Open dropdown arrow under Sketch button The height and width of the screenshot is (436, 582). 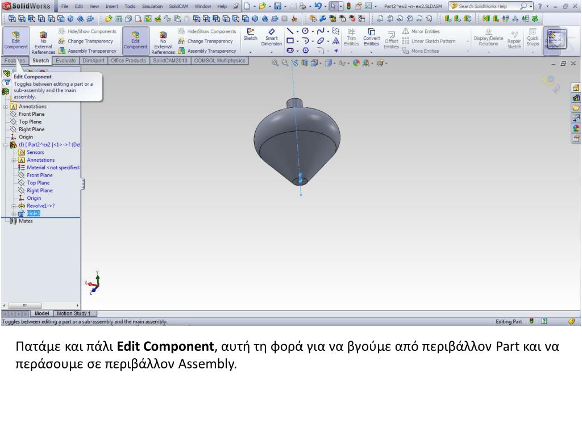coord(250,52)
